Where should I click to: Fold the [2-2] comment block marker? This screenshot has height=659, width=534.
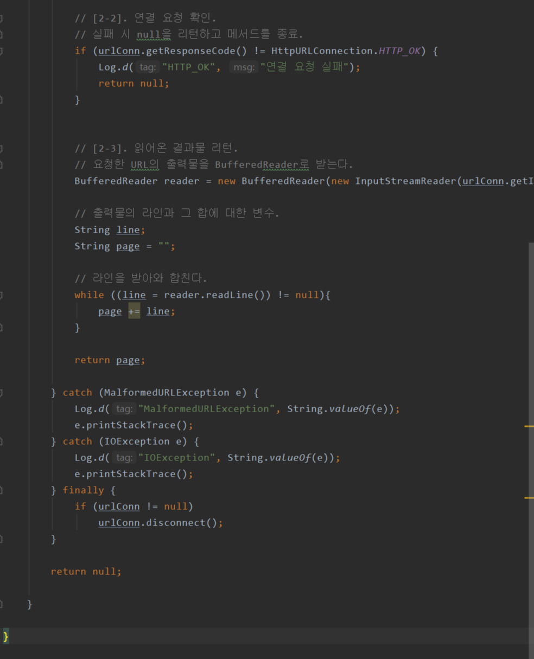pyautogui.click(x=1, y=18)
